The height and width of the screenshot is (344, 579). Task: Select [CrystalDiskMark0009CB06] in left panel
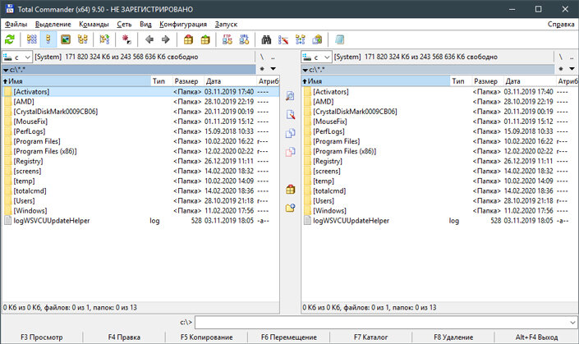(x=140, y=112)
